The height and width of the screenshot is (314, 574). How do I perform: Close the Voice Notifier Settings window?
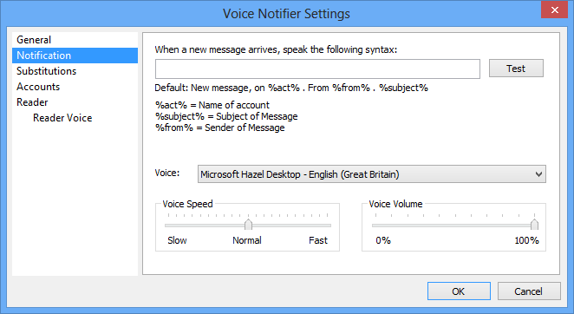click(x=554, y=10)
